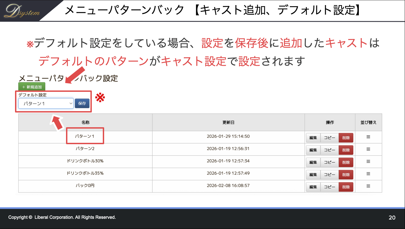Screen dimensions: 405x229
Task: Click the reorder handle for ドリンクボトル35%
Action: pos(368,174)
